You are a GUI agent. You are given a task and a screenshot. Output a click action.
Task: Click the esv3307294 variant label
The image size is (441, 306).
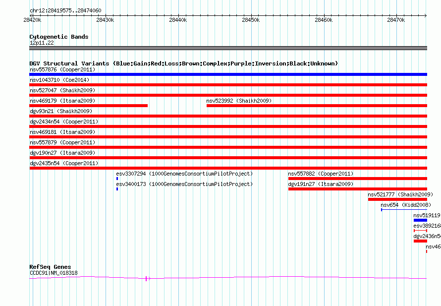tap(184, 174)
